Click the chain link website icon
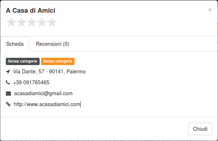Screen dimensions: 218x141 [x=8, y=104]
